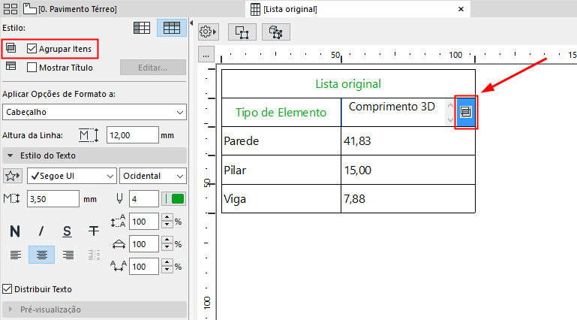Uncheck the Agrupar Itens checkbox
Screen dimensions: 577x320
[32, 48]
